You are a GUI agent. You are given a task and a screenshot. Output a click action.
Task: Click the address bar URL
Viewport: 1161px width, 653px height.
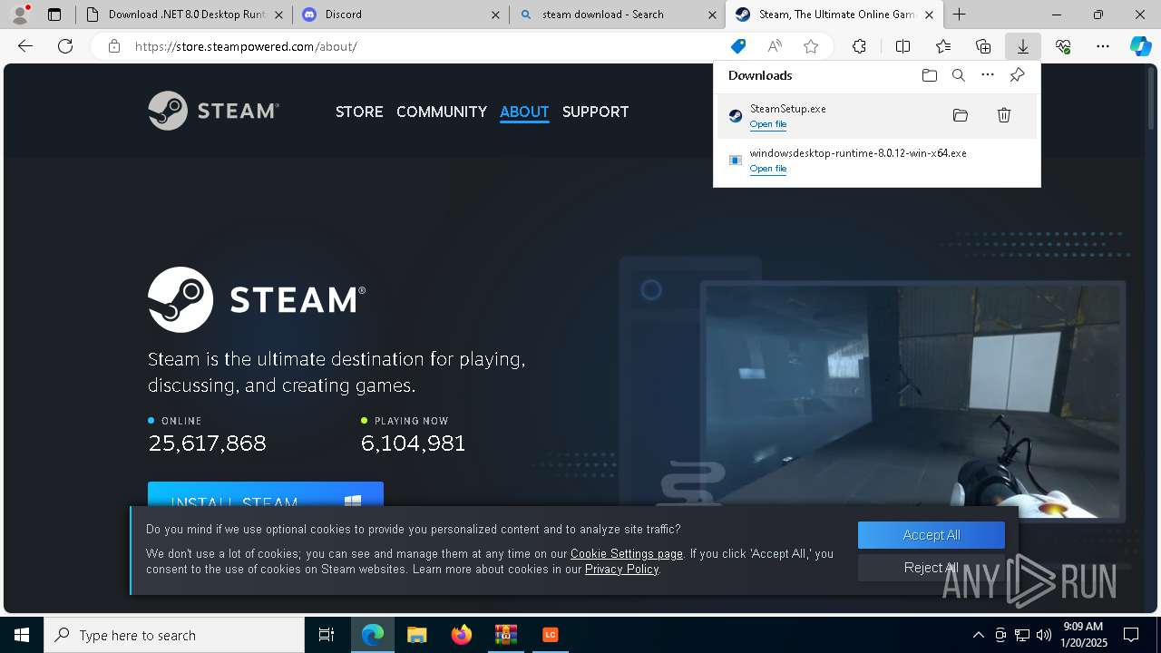[x=246, y=46]
